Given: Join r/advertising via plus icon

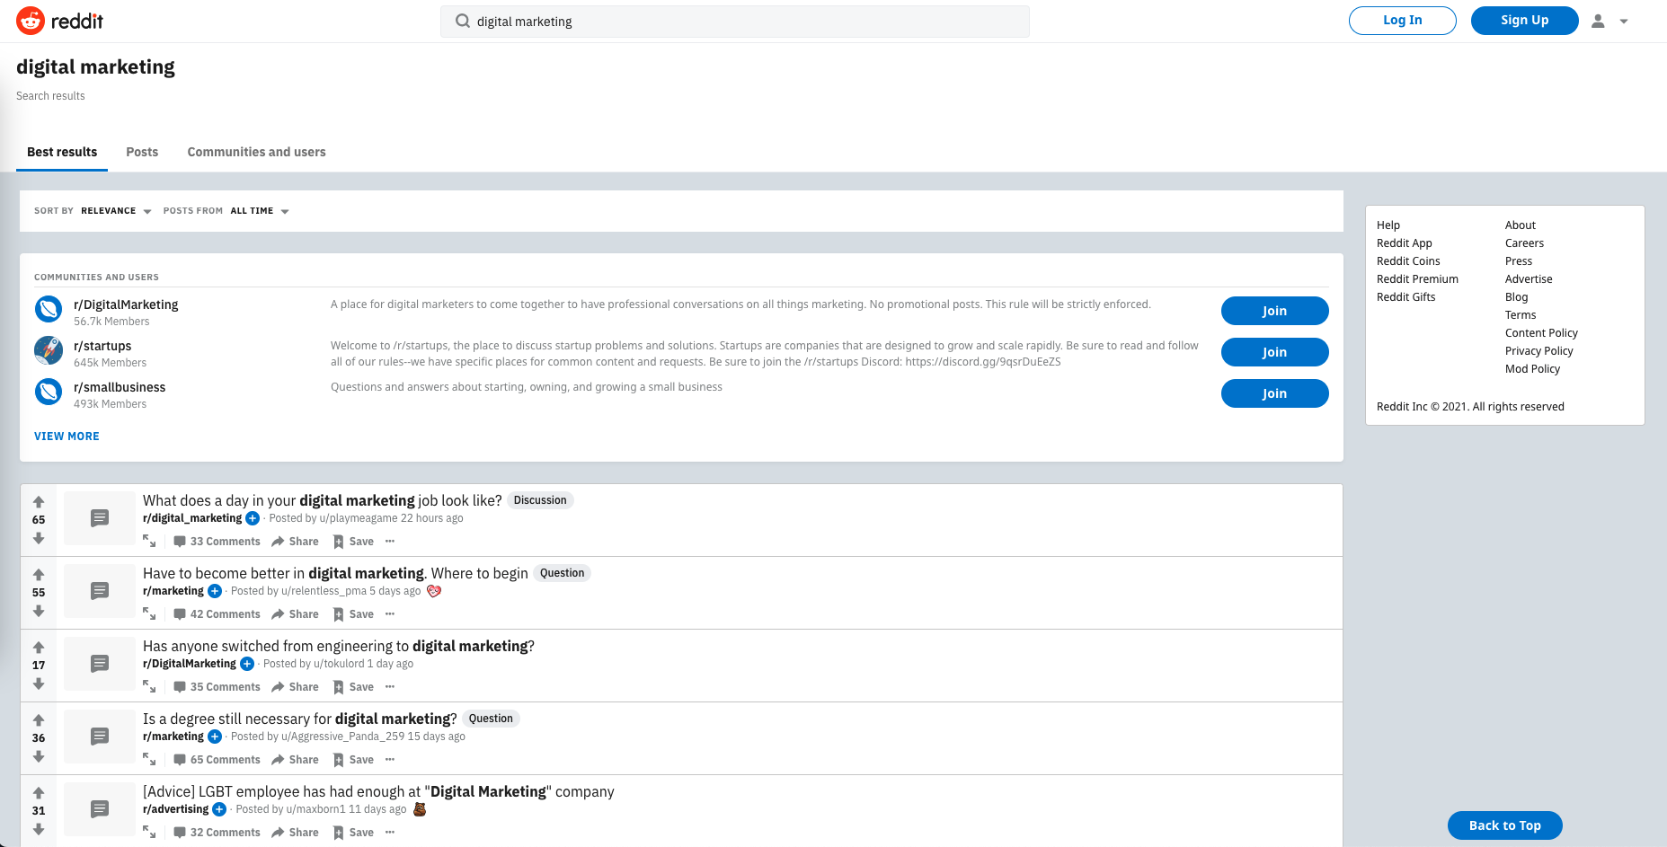Looking at the screenshot, I should point(219,809).
